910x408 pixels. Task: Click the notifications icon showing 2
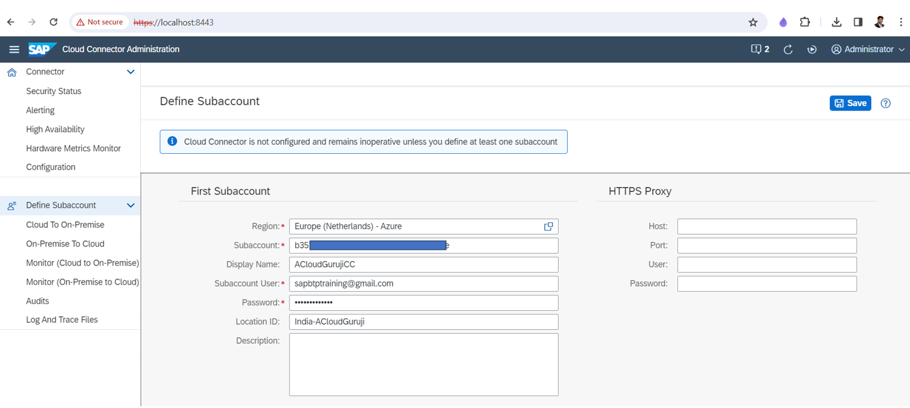pyautogui.click(x=760, y=50)
